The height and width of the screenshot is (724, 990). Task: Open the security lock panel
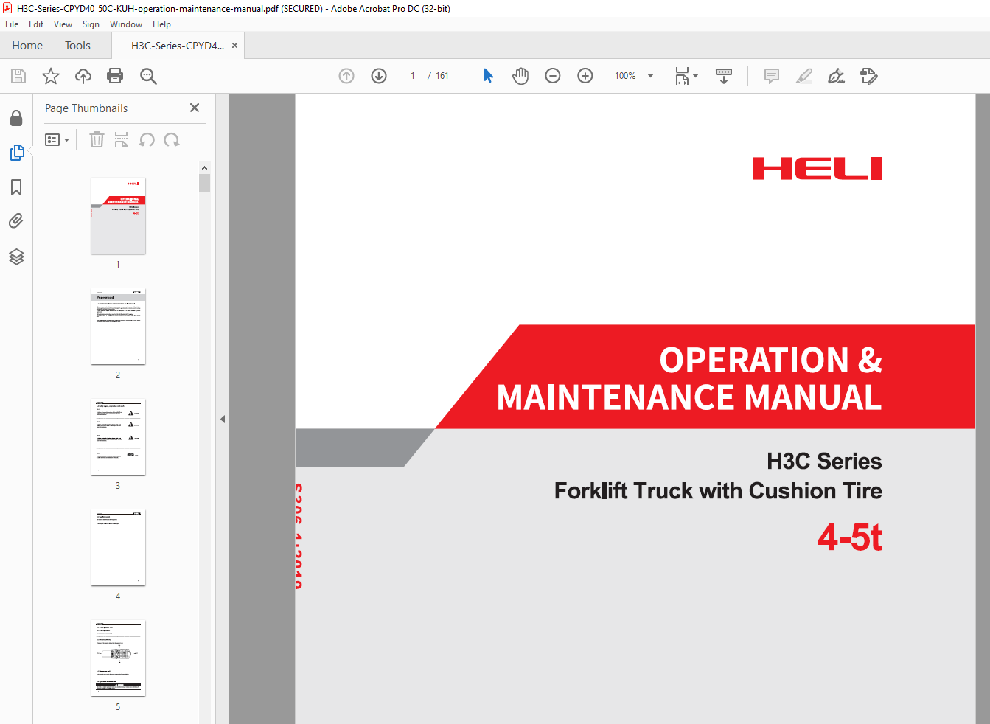[x=16, y=118]
